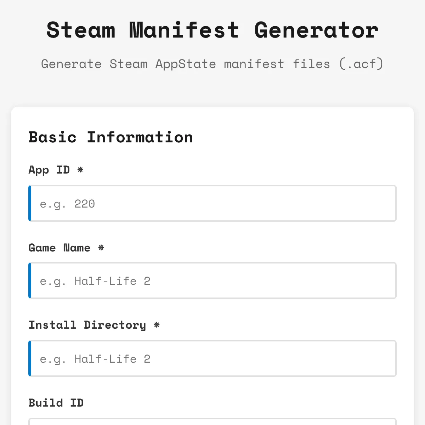Click the "(.acf)" text in the subtitle

pos(361,64)
